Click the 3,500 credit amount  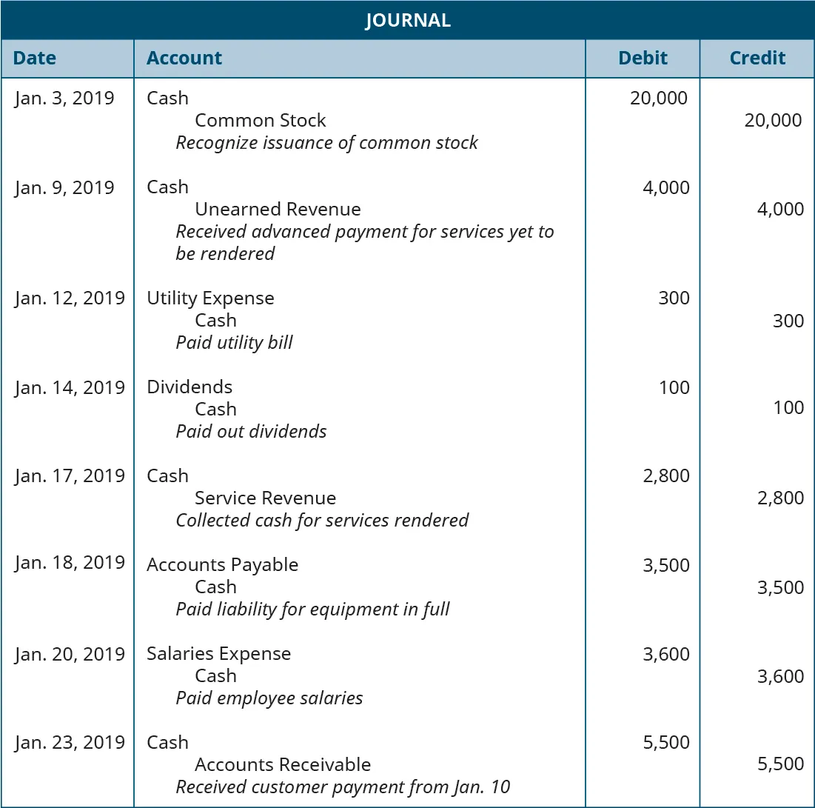pyautogui.click(x=780, y=587)
